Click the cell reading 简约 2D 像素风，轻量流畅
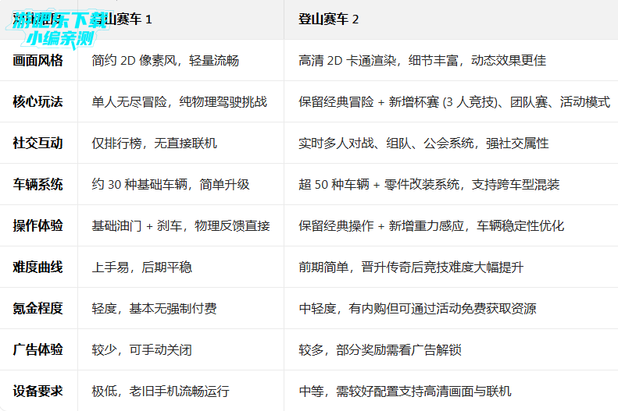Image resolution: width=618 pixels, height=411 pixels. click(x=165, y=60)
